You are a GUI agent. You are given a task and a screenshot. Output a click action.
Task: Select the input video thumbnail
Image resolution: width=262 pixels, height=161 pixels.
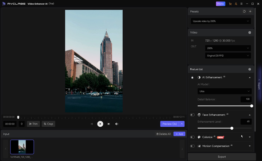(22, 147)
